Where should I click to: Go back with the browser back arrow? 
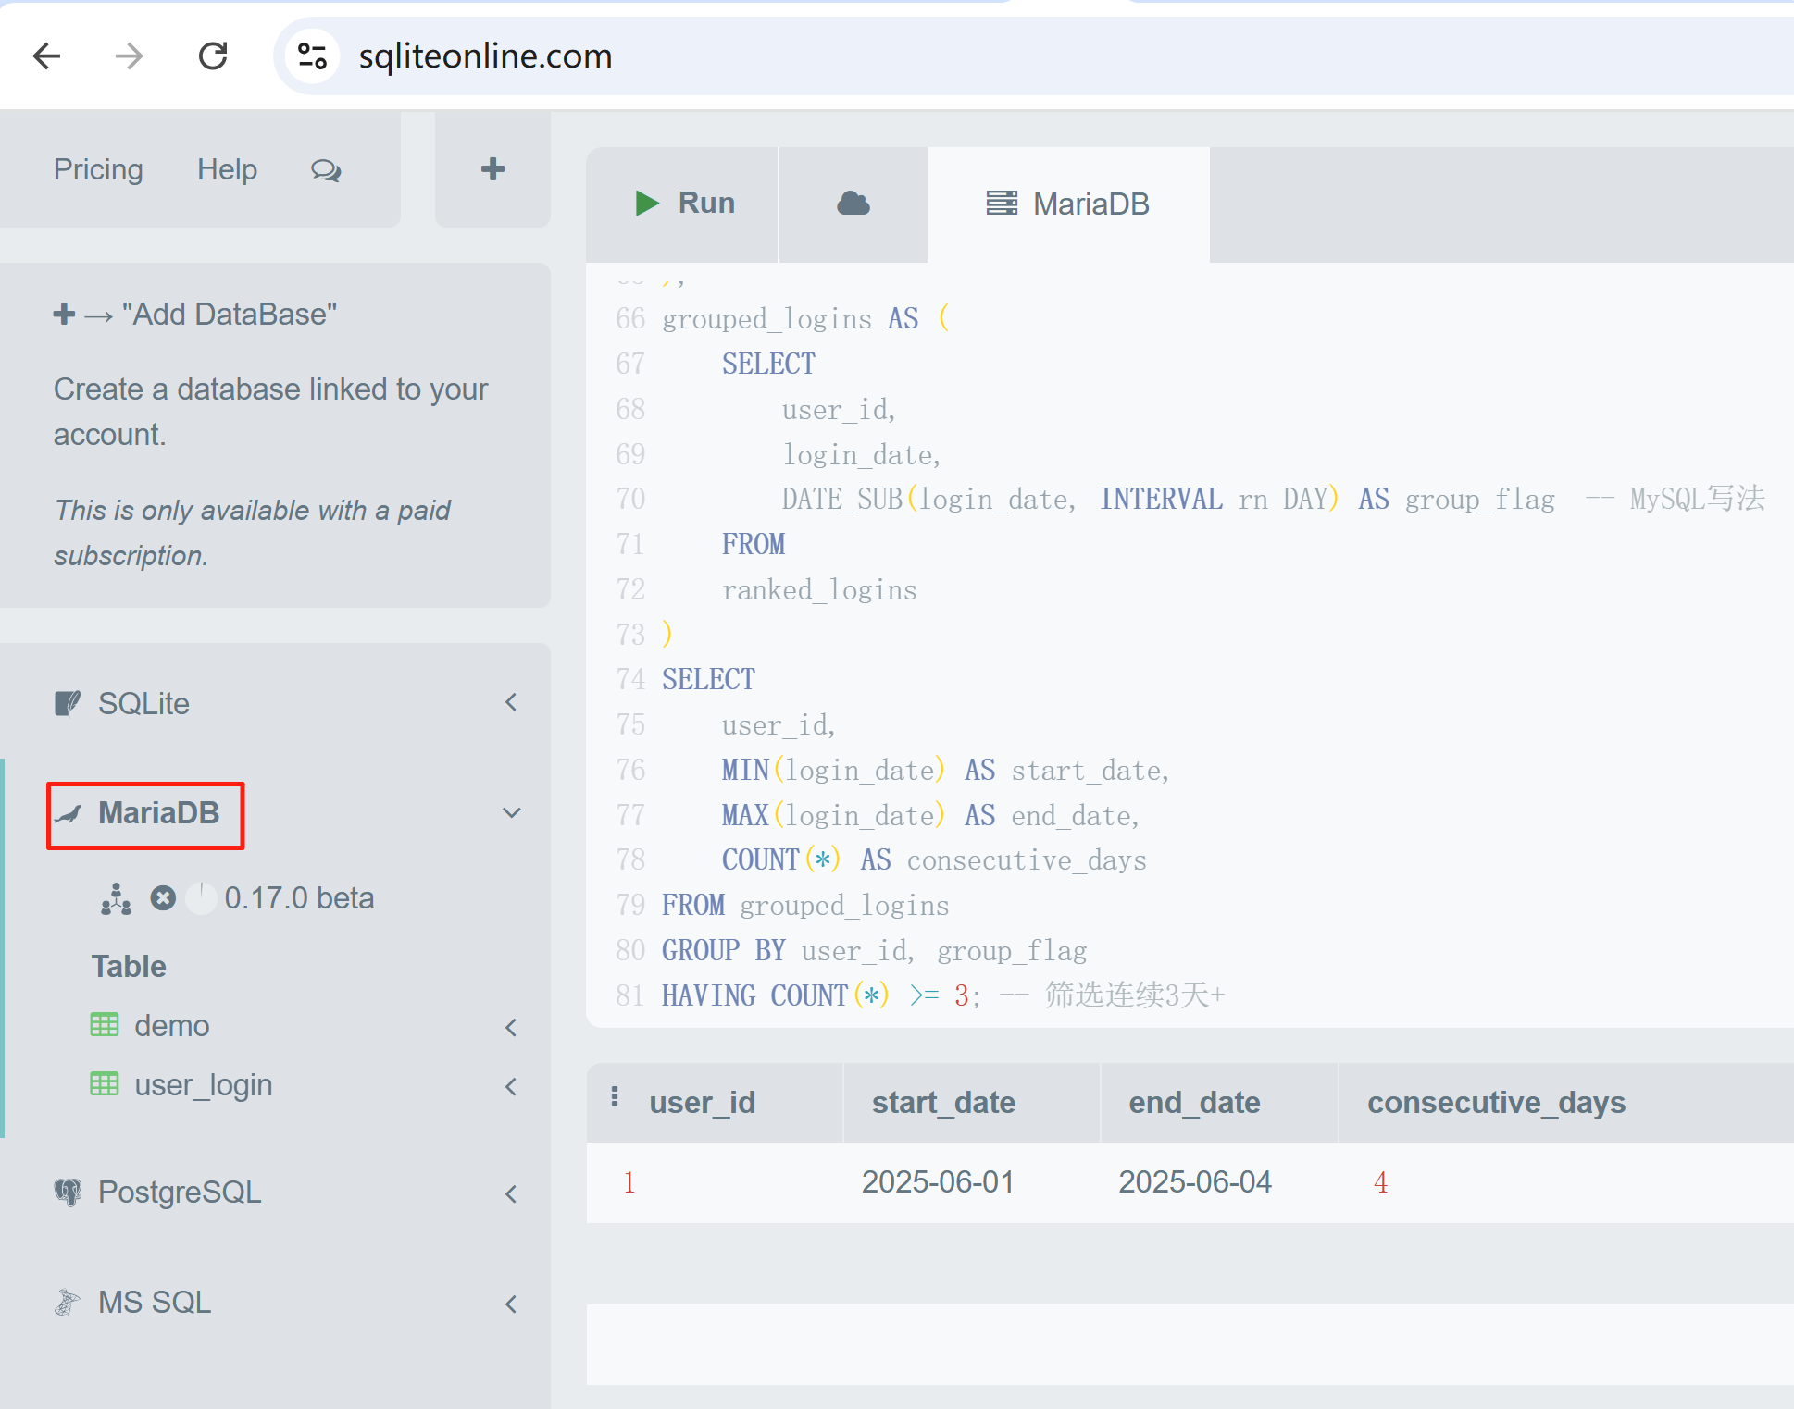(46, 56)
